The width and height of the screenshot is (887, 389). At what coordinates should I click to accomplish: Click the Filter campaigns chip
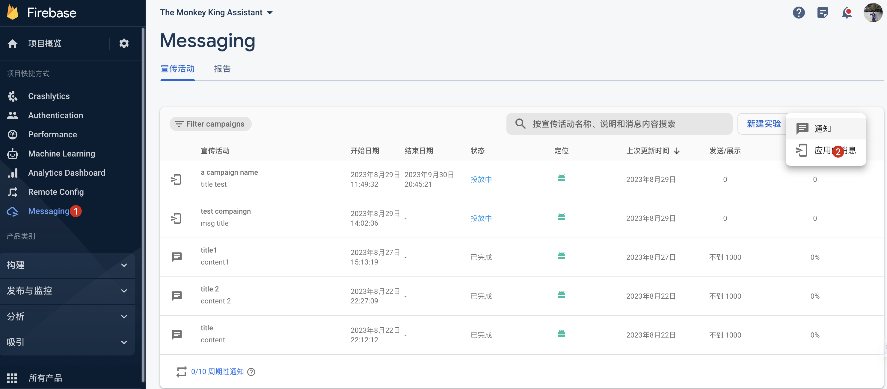210,124
